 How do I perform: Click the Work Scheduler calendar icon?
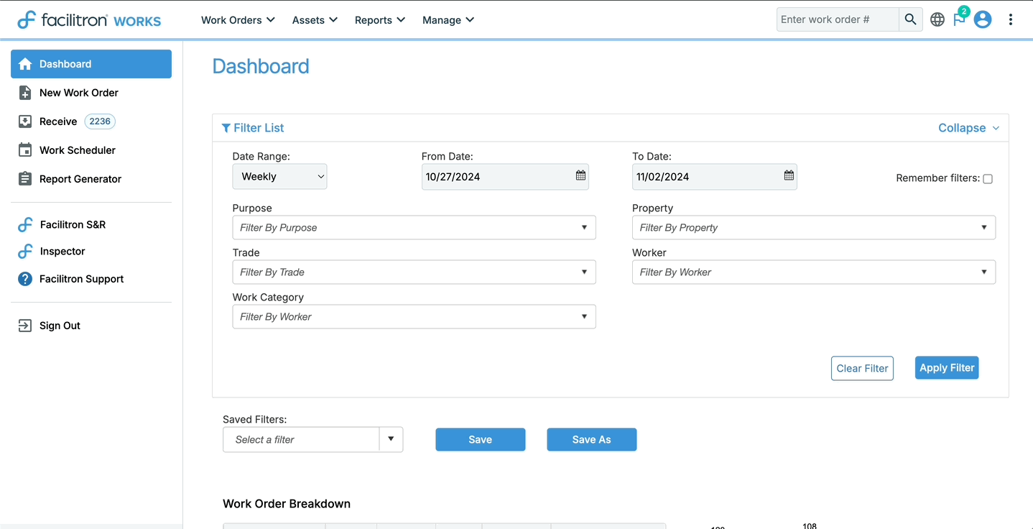(x=25, y=150)
